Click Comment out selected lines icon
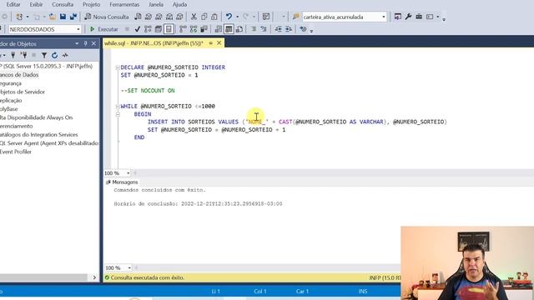 click(x=254, y=29)
